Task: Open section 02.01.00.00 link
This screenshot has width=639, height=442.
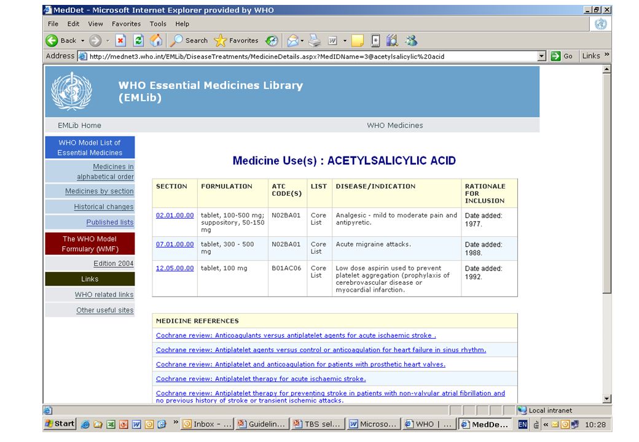Action: [175, 215]
